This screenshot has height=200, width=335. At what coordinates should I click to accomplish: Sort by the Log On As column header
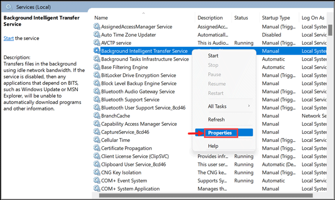pos(313,18)
